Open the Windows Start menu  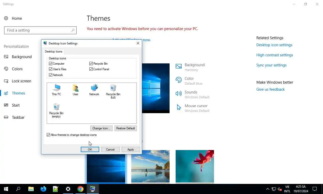point(6,189)
